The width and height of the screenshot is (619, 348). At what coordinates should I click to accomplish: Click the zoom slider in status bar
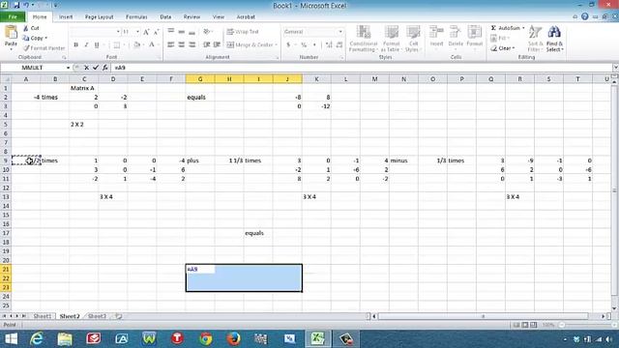click(586, 325)
